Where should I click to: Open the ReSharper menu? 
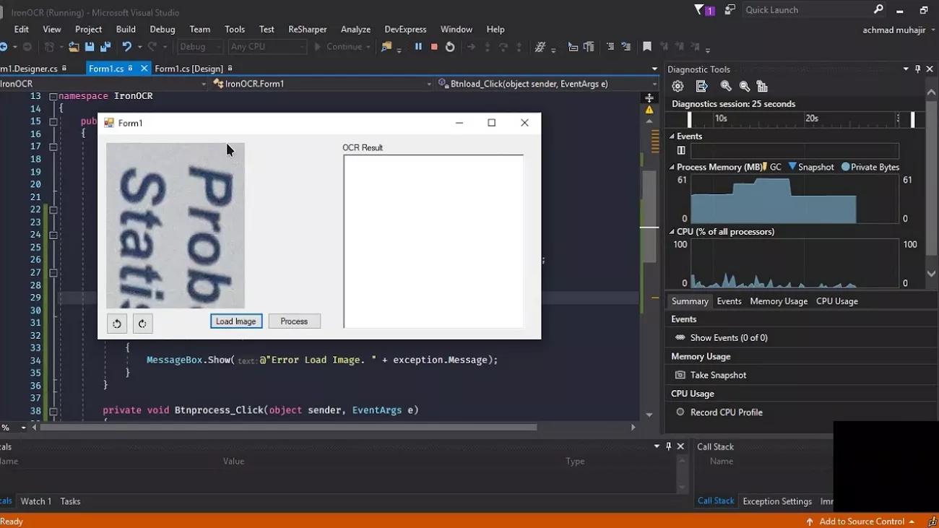pyautogui.click(x=307, y=29)
